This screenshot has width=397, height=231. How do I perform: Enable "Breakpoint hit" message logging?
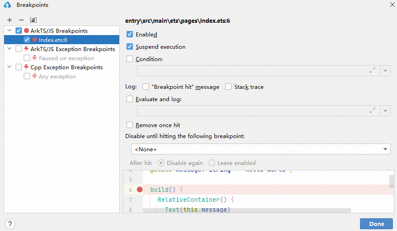[x=146, y=87]
